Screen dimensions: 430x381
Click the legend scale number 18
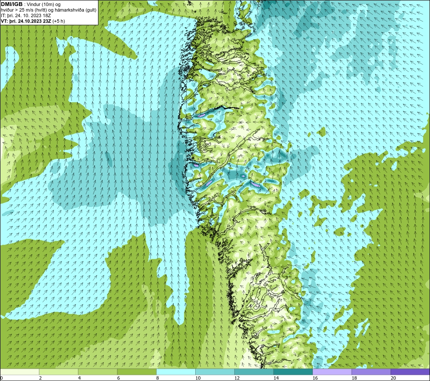pyautogui.click(x=354, y=378)
